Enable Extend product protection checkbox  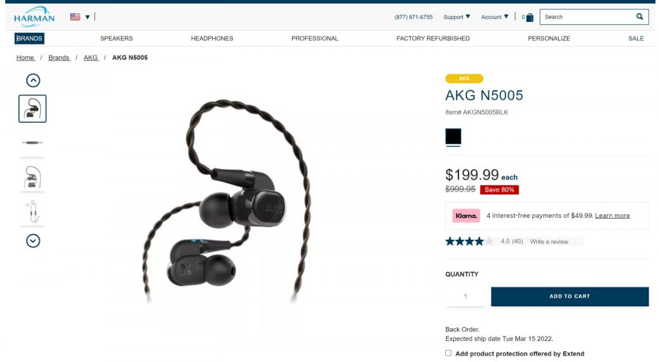pyautogui.click(x=448, y=353)
